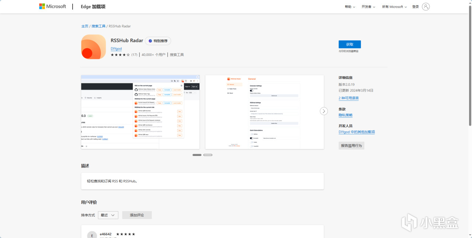472x238 pixels.
Task: Select the second carousel indicator
Action: [x=208, y=155]
